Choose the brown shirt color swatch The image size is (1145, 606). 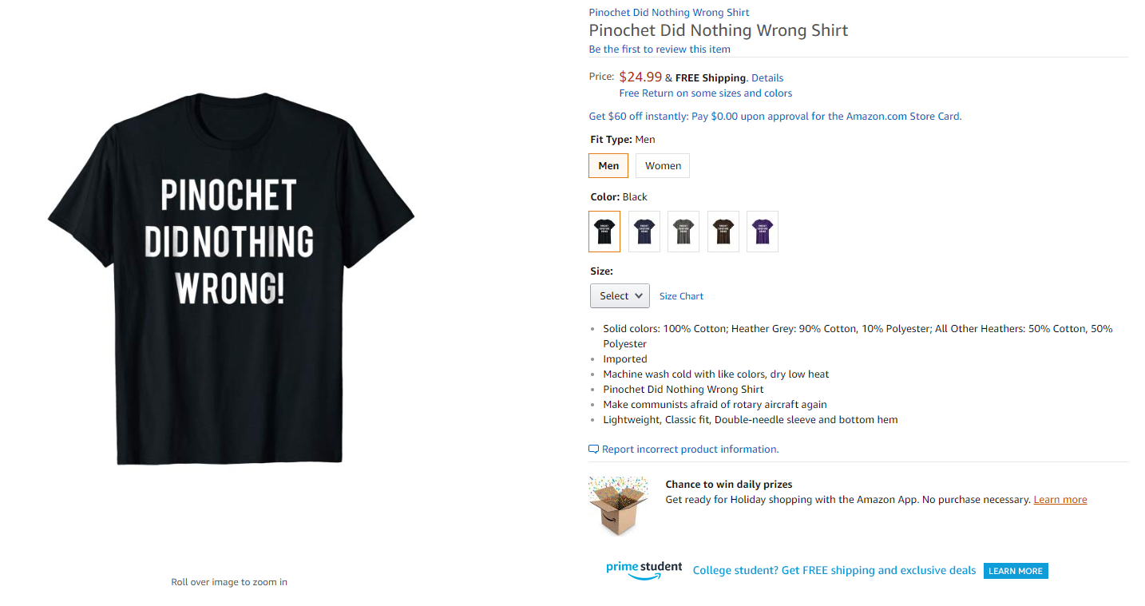click(723, 232)
